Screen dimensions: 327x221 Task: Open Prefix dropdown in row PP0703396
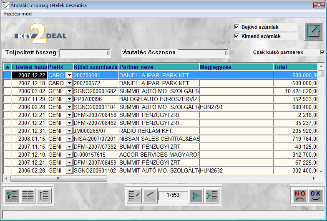[69, 99]
